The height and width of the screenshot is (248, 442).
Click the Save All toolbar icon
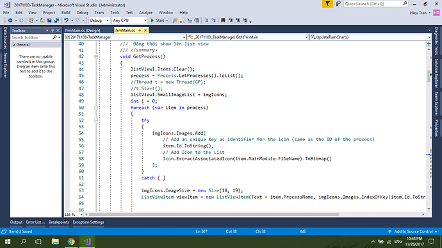56,21
